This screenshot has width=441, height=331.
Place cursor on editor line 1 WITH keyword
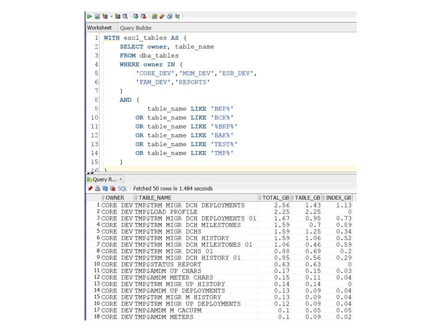[x=112, y=38]
